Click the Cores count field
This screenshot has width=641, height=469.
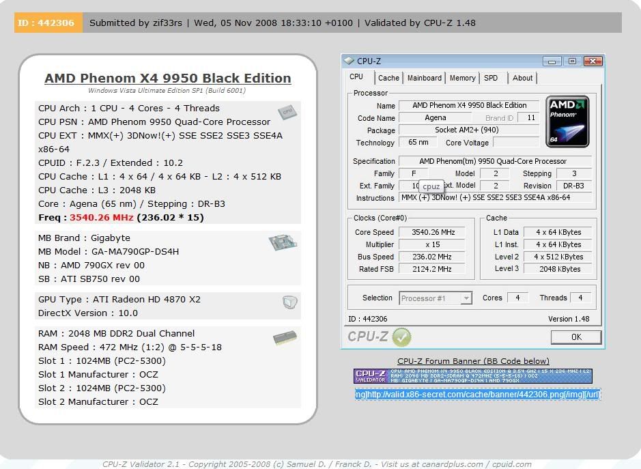pyautogui.click(x=517, y=298)
